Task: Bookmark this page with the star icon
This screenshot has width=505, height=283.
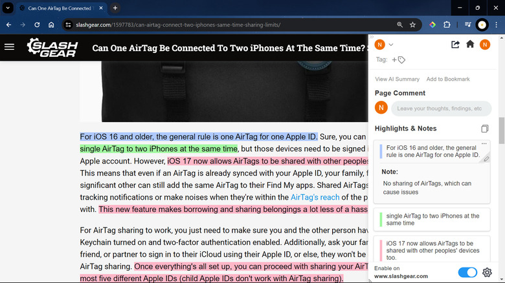Action: click(x=412, y=25)
